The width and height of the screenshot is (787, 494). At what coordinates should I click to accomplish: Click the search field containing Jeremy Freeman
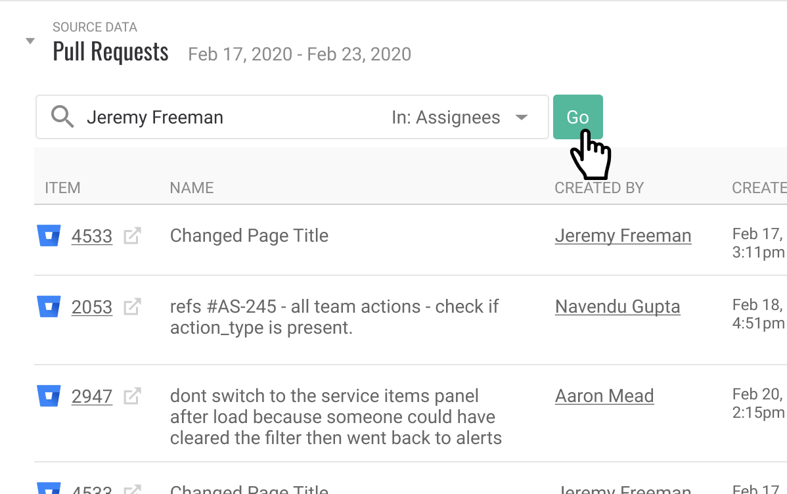click(230, 118)
